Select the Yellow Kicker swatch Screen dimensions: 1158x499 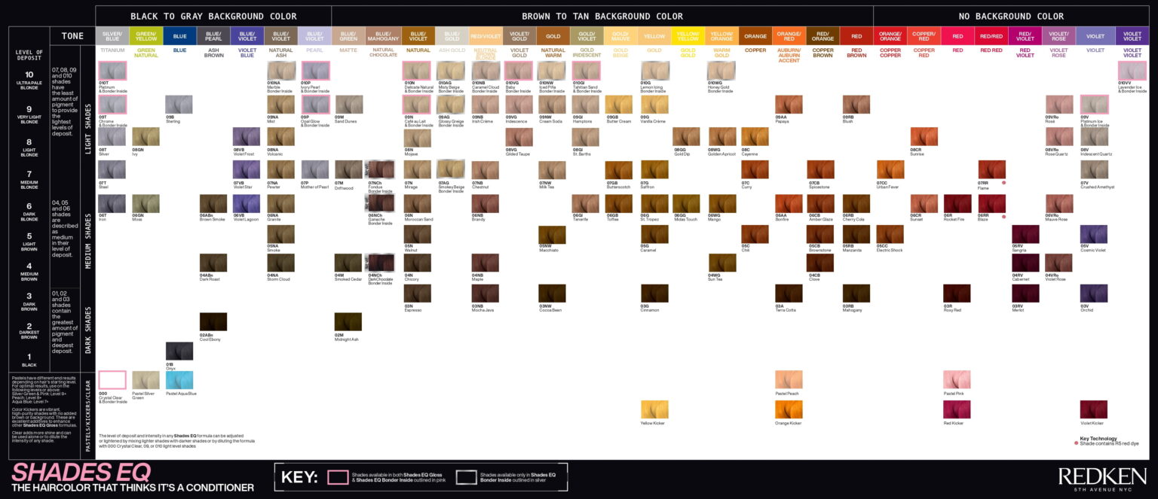point(654,409)
